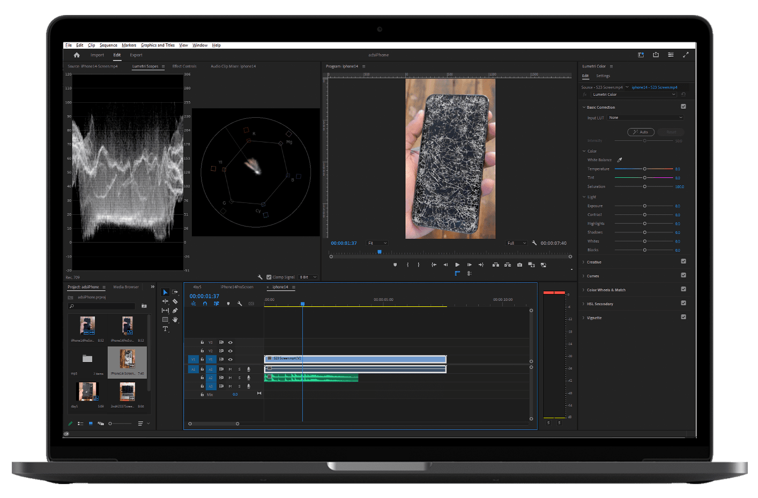Toggle Clamp Signal checkbox

click(269, 277)
